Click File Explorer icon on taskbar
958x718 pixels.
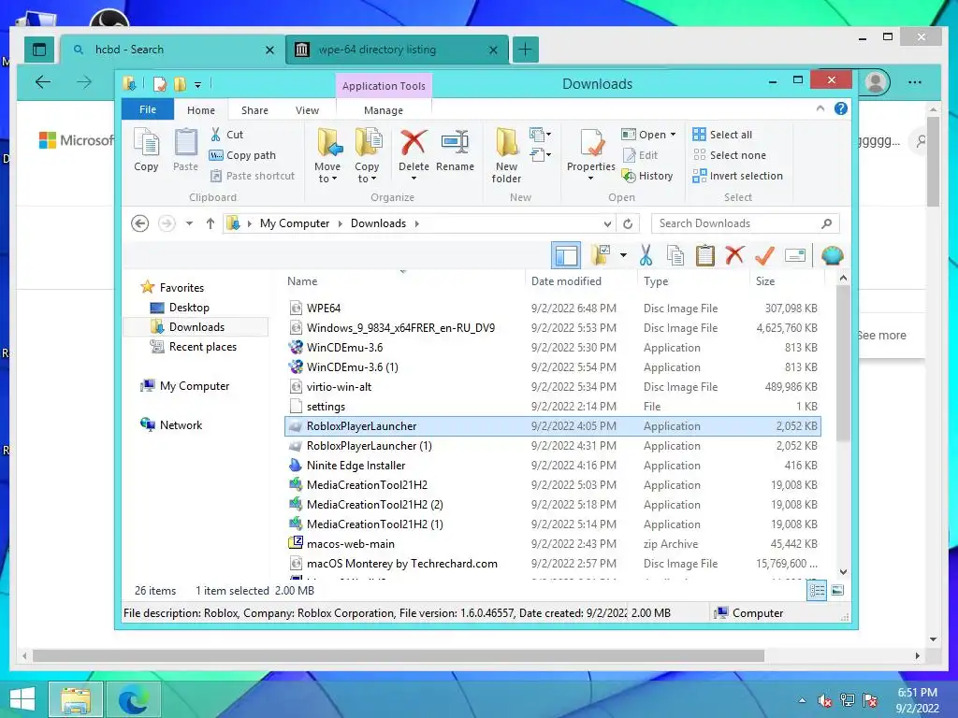tap(76, 699)
